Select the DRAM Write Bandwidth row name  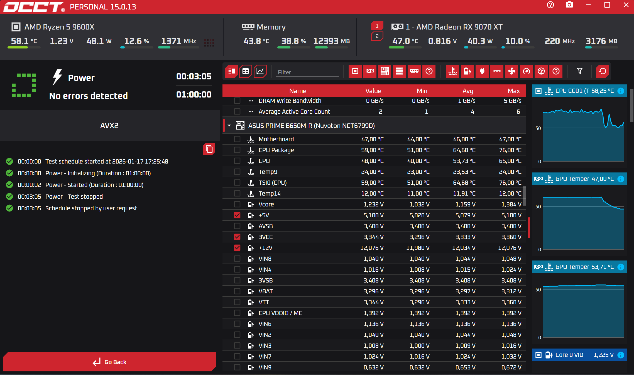coord(290,101)
